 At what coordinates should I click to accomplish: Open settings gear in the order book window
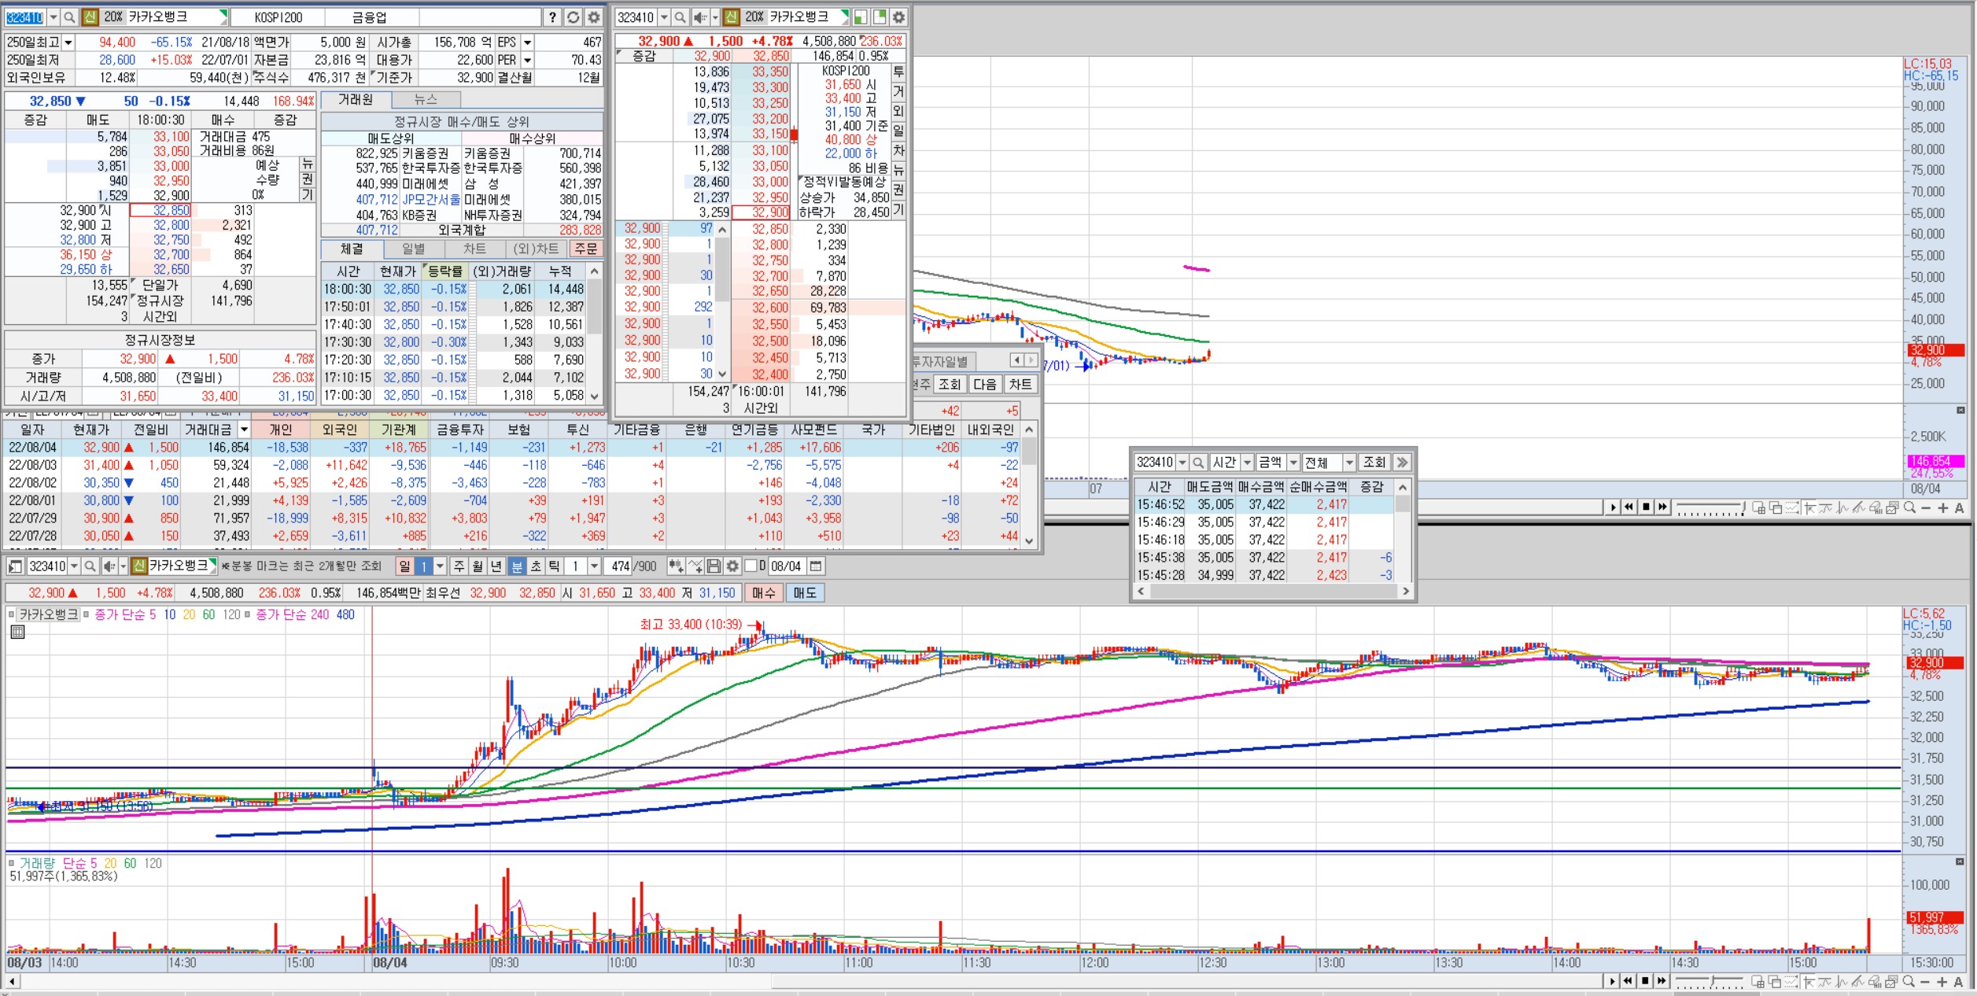(x=898, y=17)
